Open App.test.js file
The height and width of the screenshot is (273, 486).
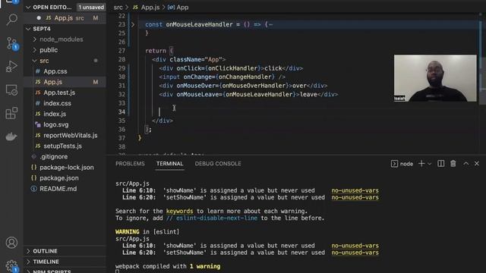(65, 93)
